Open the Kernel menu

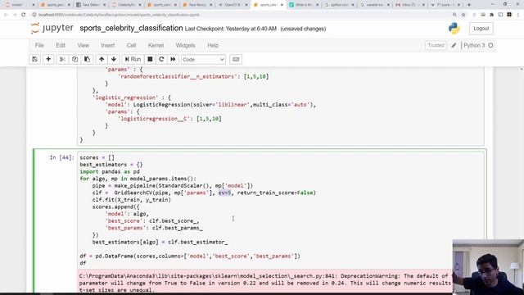pyautogui.click(x=156, y=45)
